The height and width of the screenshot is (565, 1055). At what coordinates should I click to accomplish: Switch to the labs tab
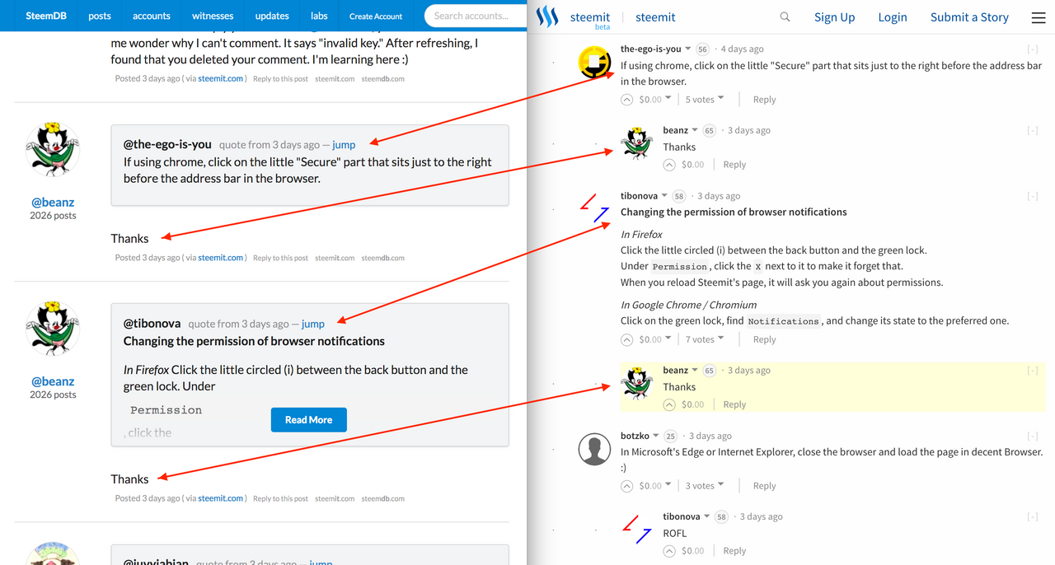coord(319,15)
